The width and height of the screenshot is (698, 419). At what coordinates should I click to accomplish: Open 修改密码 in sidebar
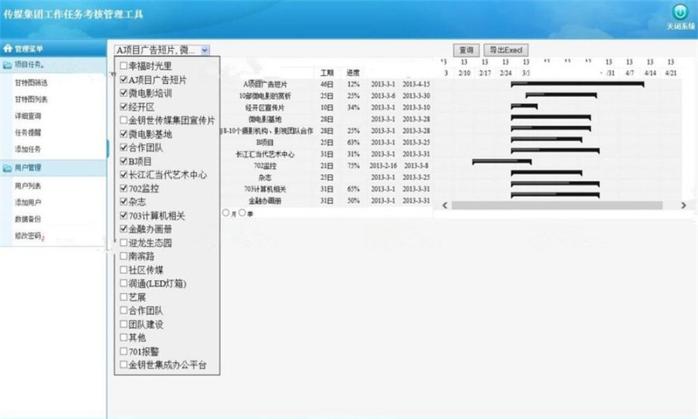click(x=28, y=236)
